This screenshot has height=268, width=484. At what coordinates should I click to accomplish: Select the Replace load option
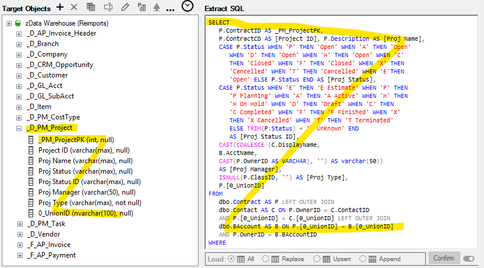[x=266, y=259]
